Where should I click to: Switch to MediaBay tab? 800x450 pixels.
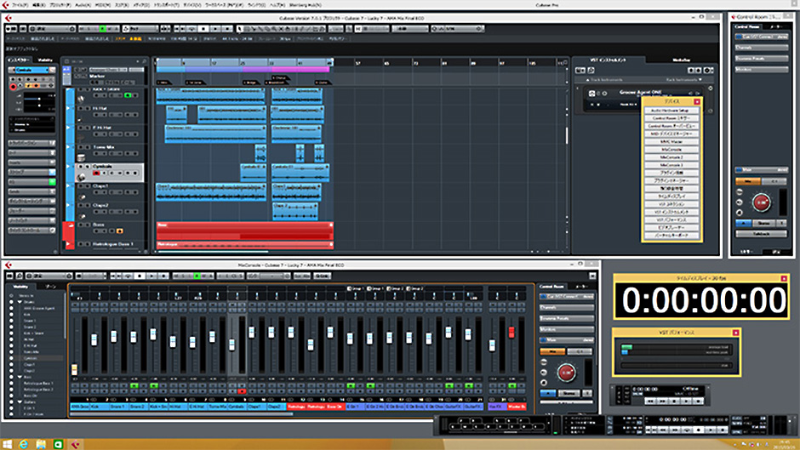681,60
